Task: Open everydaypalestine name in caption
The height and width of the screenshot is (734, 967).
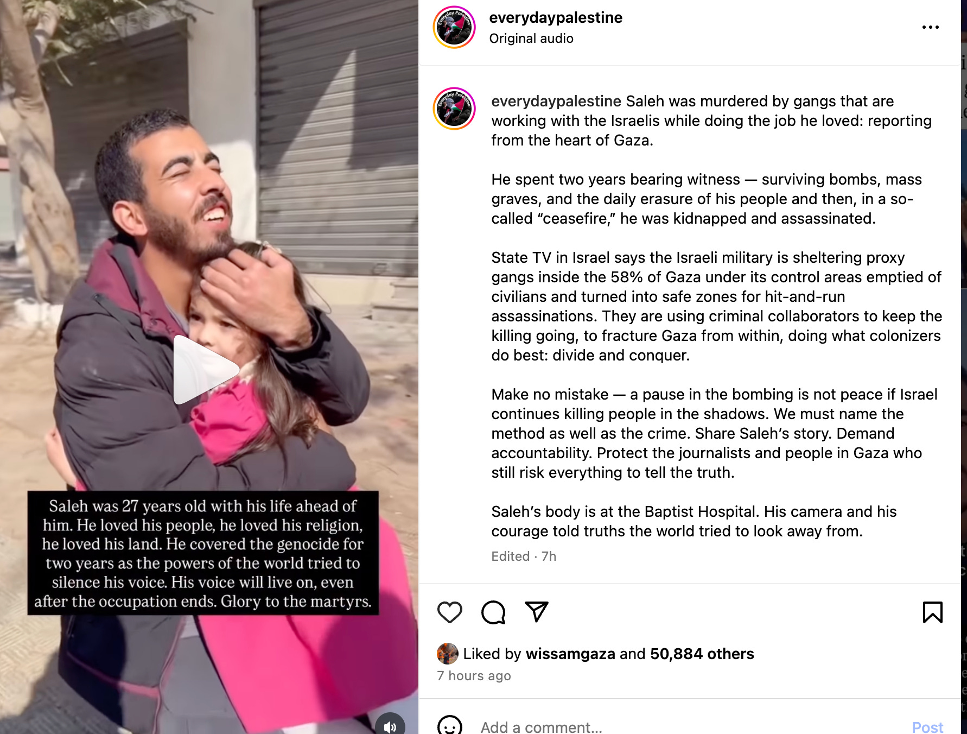Action: [x=556, y=101]
